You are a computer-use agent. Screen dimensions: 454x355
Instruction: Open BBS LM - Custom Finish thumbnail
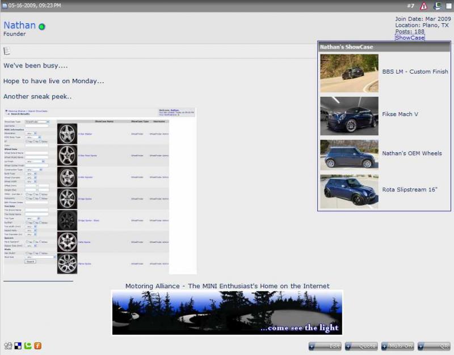(x=349, y=72)
